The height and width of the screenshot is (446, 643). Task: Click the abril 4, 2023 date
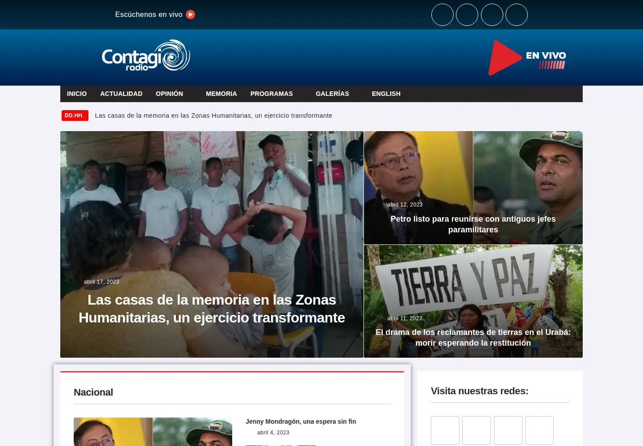click(273, 433)
